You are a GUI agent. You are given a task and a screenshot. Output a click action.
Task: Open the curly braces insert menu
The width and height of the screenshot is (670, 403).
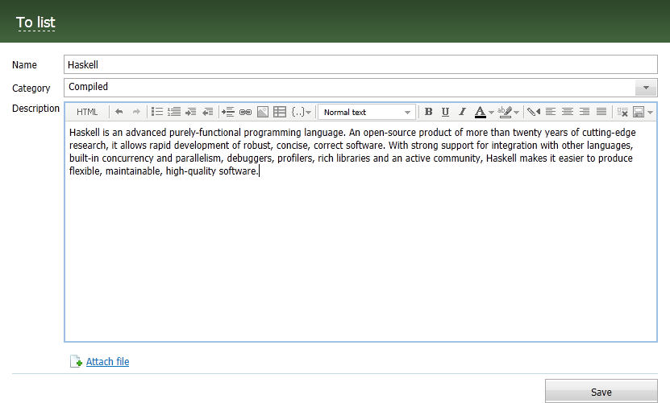(302, 112)
